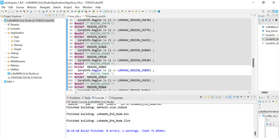Screen dimensions: 279x138
Task: Click the blue Information center icon
Action: click(x=159, y=11)
